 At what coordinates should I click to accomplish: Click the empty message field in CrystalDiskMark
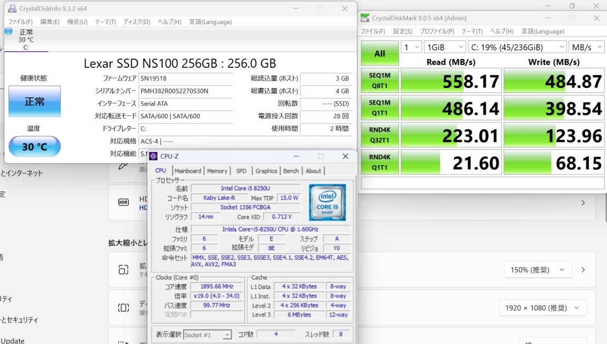482,183
